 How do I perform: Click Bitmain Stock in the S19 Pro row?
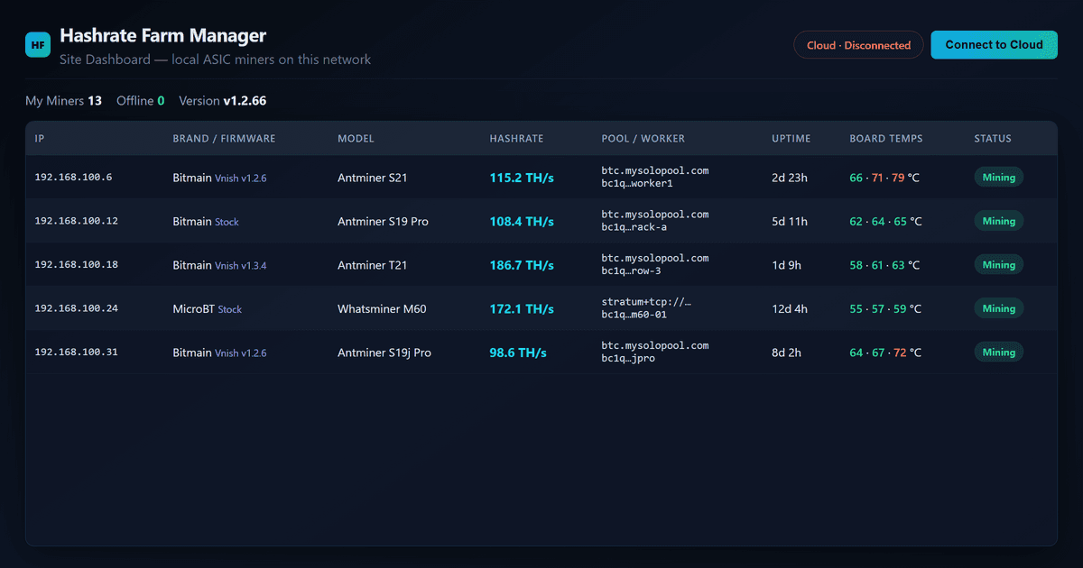(206, 221)
